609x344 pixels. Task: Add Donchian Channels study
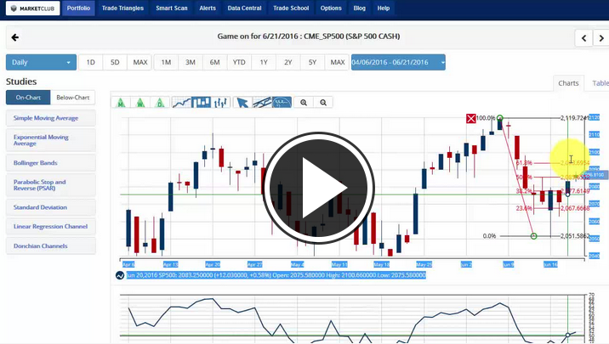point(50,246)
